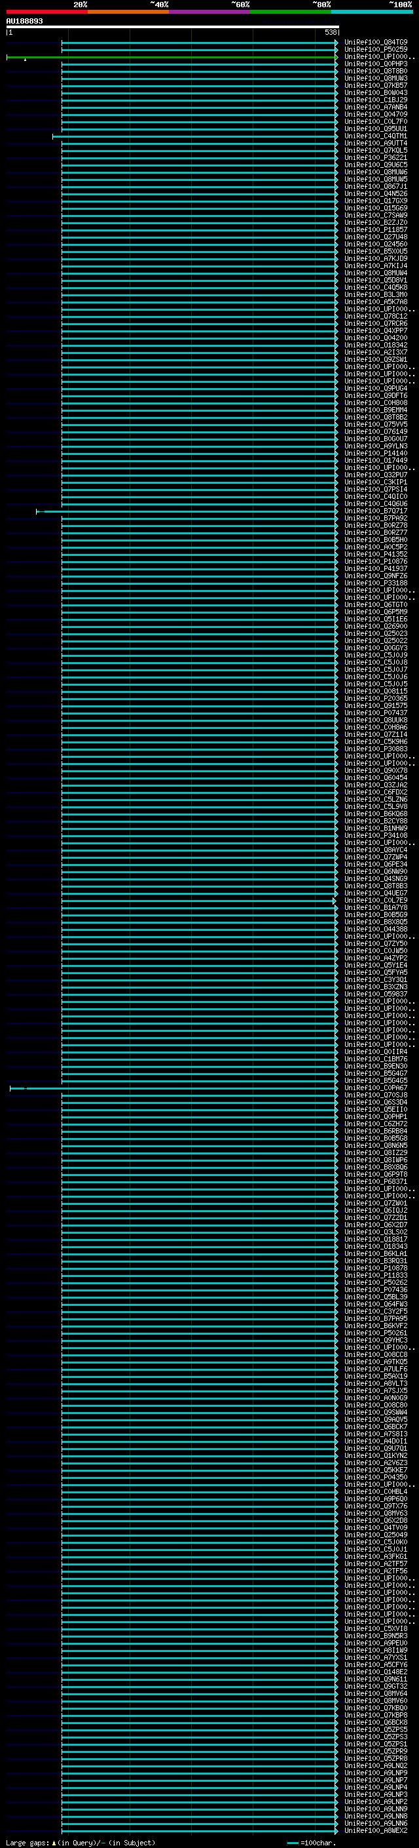
Task: Open hit UniRef100_Q0PHP3
Action: point(375,64)
